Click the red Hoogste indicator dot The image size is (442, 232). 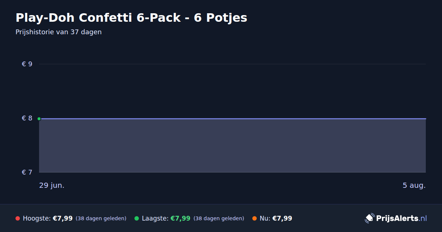click(x=18, y=218)
